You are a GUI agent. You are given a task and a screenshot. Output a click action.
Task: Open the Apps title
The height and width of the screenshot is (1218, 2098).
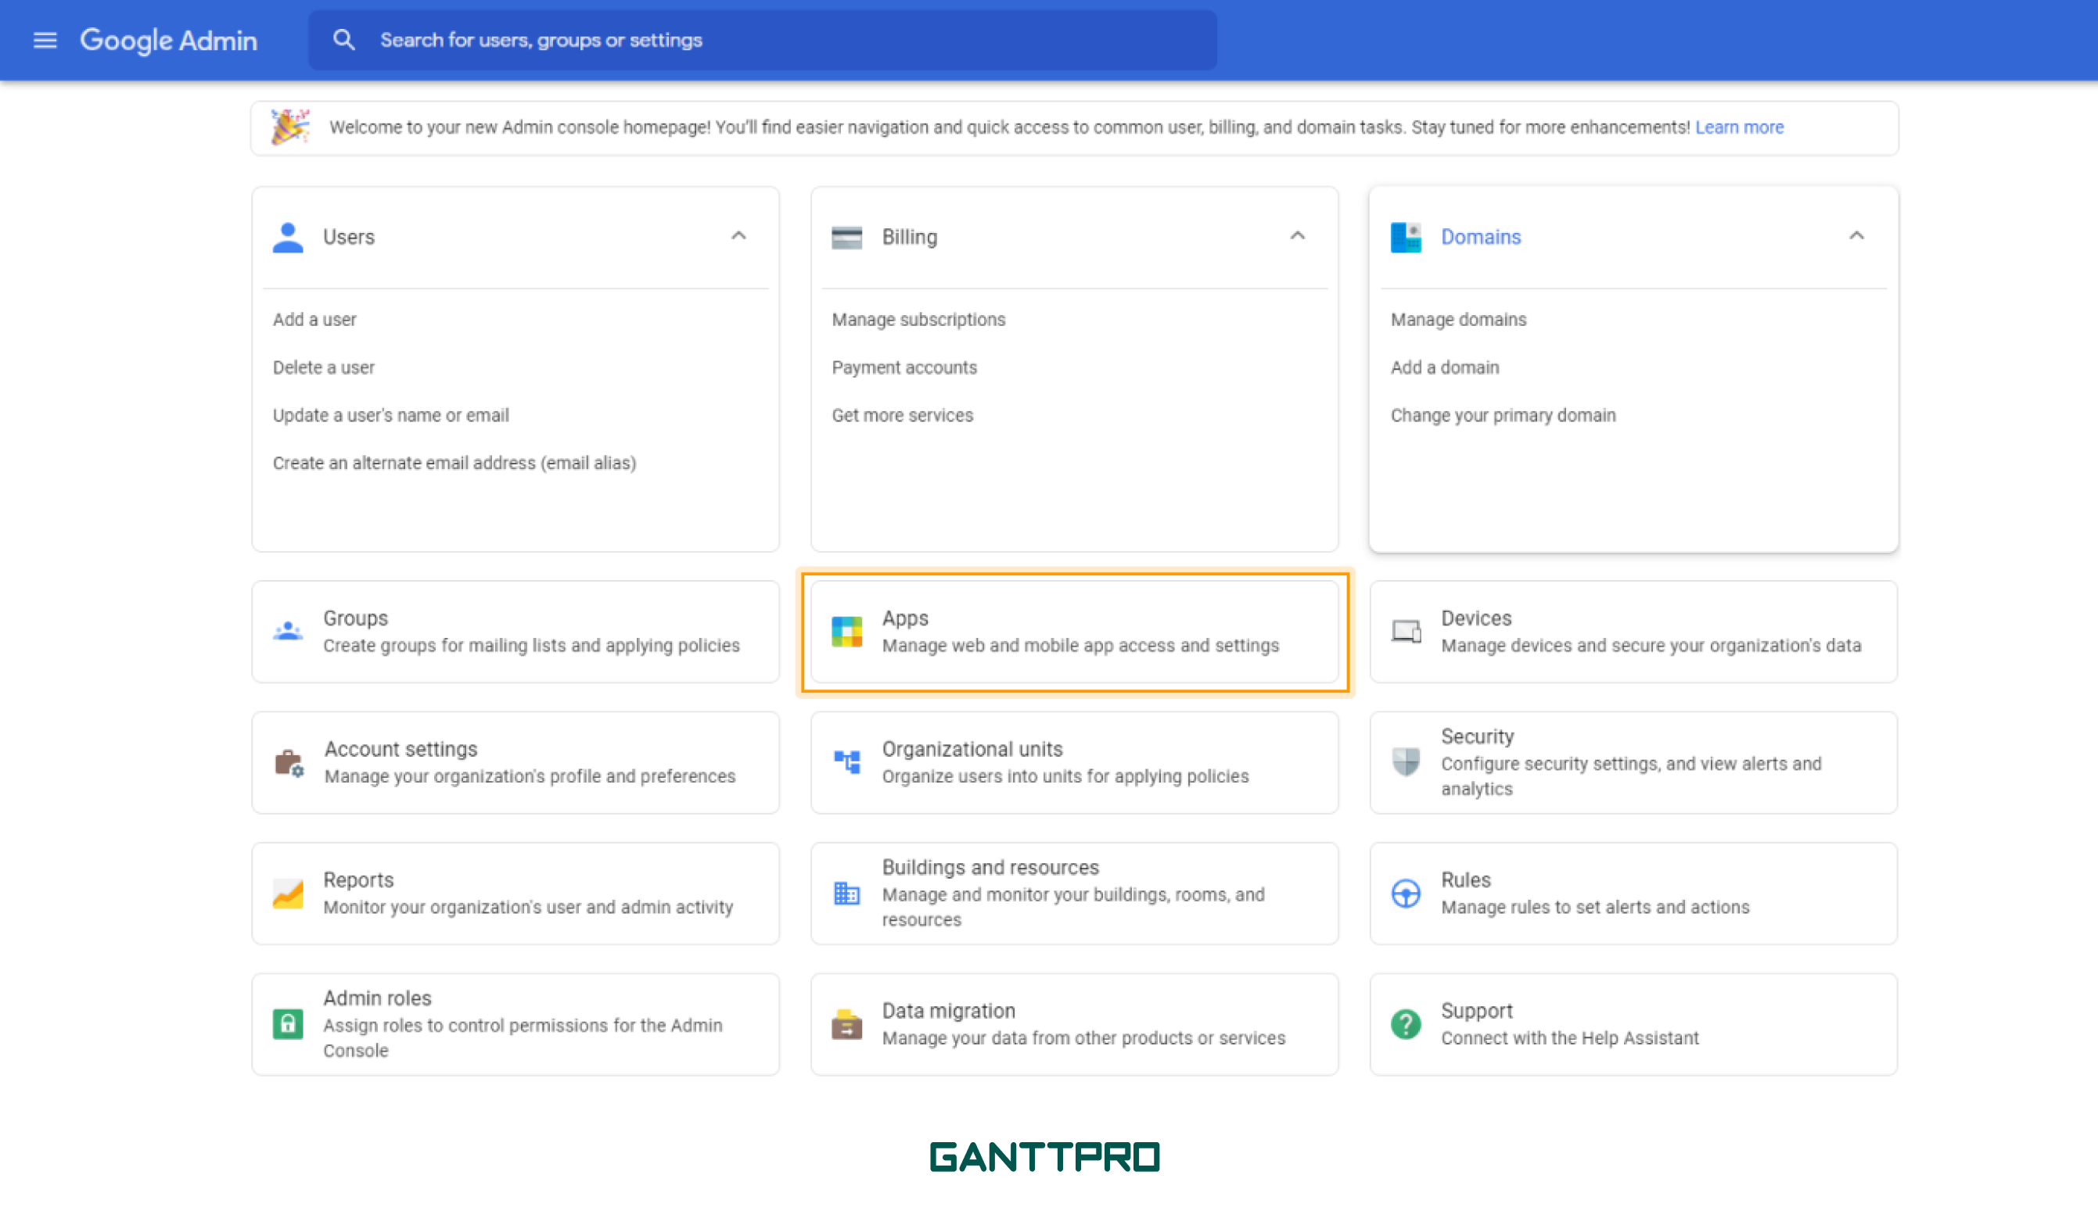tap(905, 618)
